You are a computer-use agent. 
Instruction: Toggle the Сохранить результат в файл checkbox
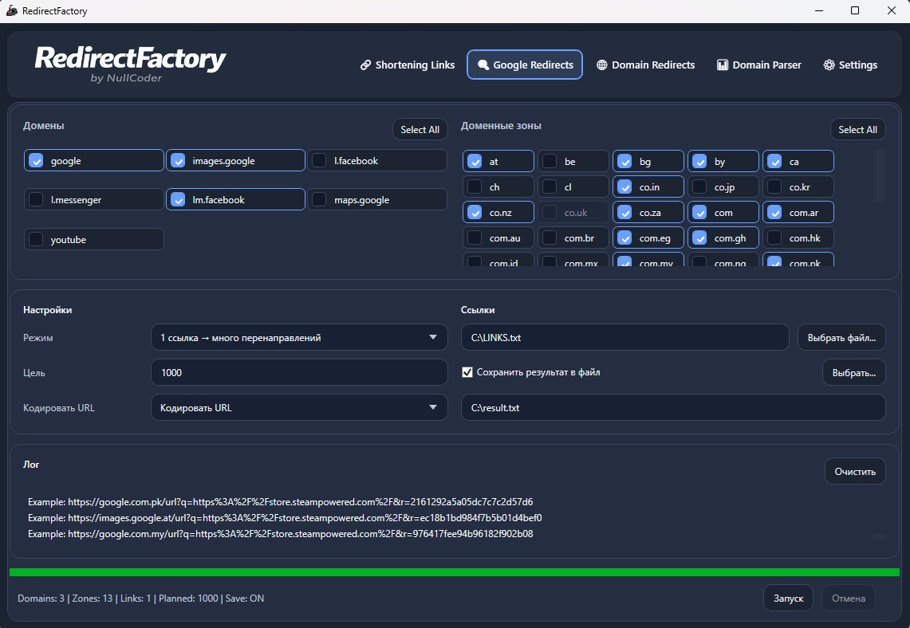[x=467, y=372]
